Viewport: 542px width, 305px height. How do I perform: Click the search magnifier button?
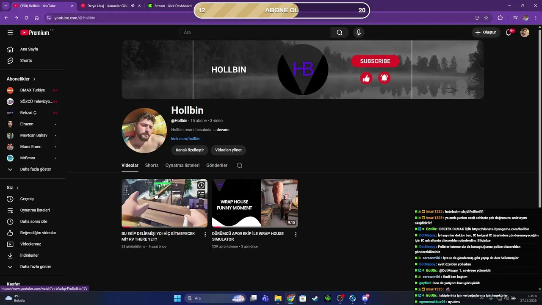click(340, 33)
